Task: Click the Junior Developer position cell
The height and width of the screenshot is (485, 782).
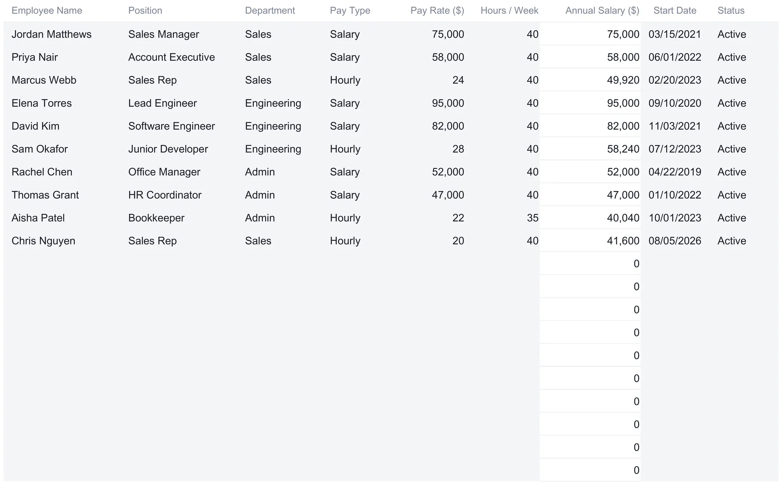Action: tap(168, 149)
